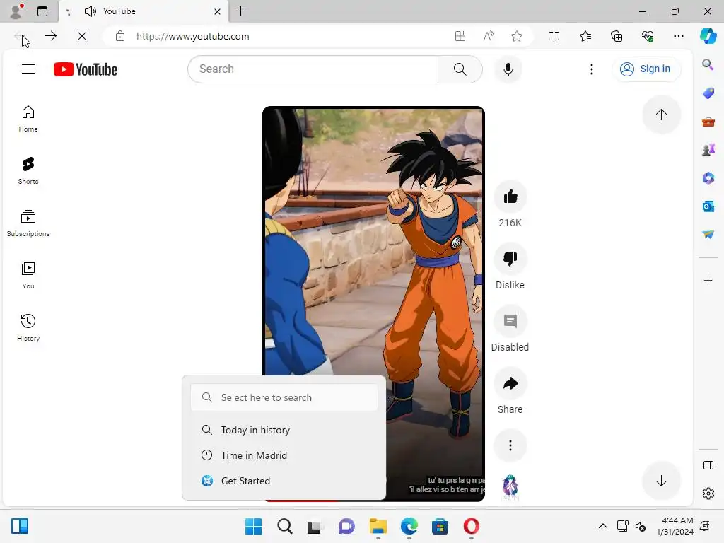Open Windows Start menu

tap(254, 526)
